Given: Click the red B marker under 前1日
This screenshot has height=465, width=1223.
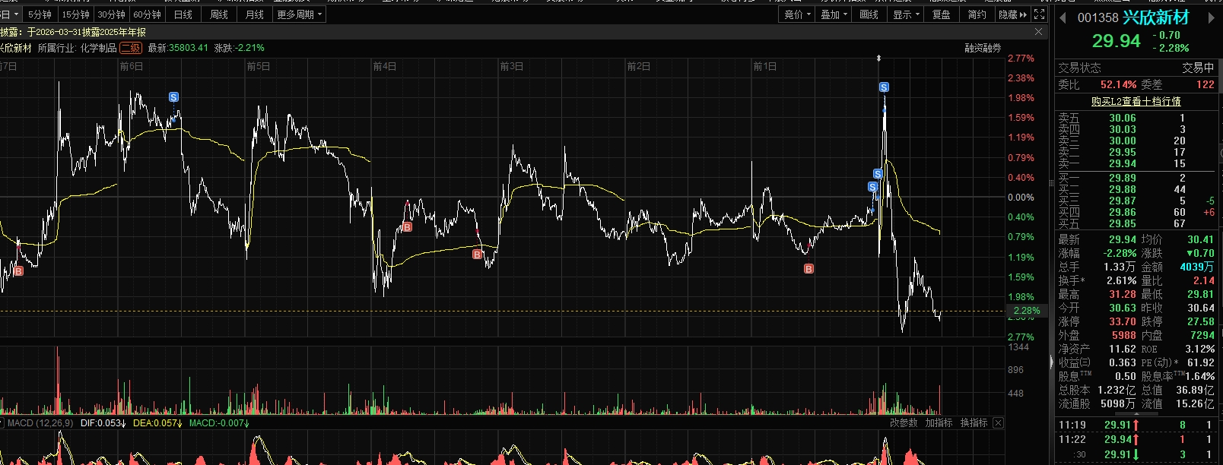Looking at the screenshot, I should click(x=808, y=269).
